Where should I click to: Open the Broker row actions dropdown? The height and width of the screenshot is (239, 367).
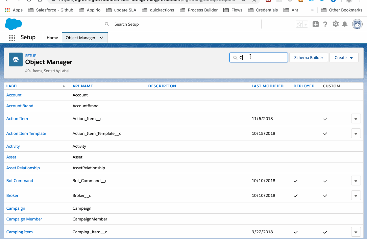point(356,196)
